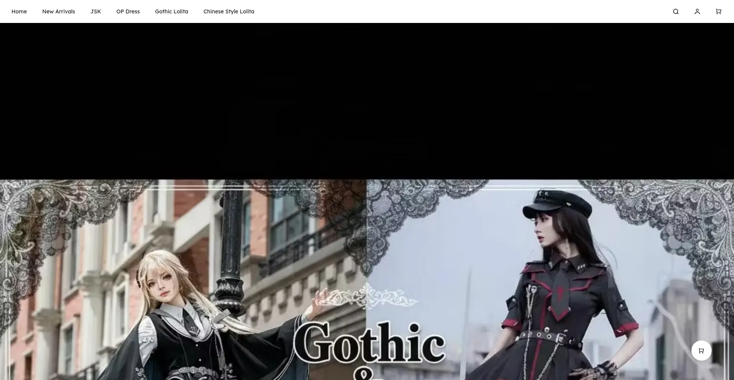Screen dimensions: 734x380
Task: Click the floating round cart button
Action: 702,351
